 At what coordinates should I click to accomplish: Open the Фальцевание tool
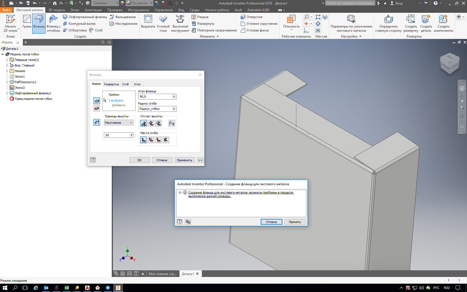123,17
